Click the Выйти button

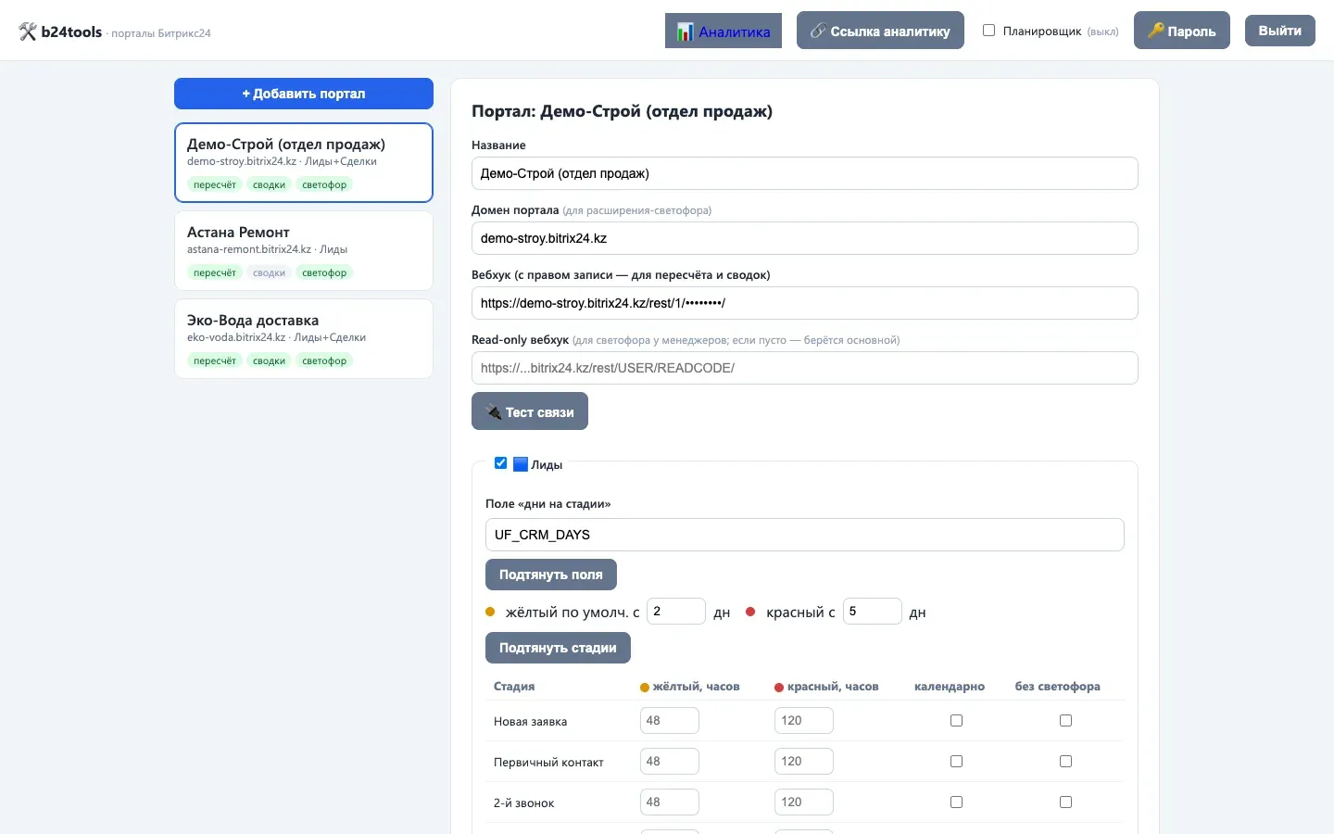(x=1279, y=31)
